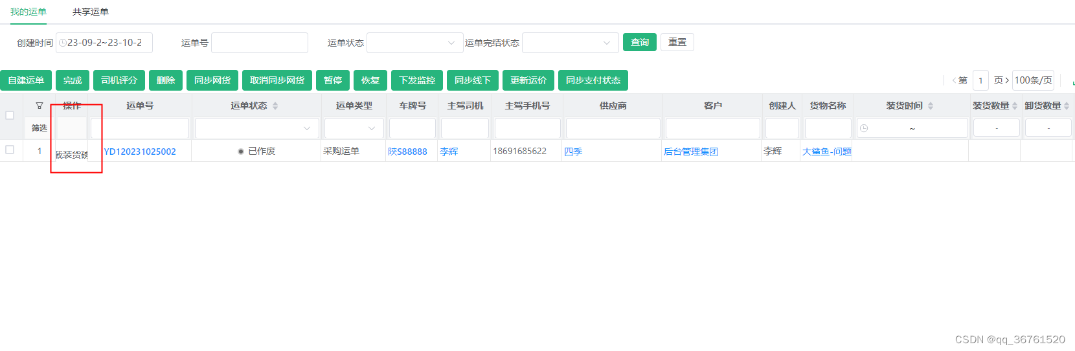This screenshot has width=1075, height=351.
Task: Click the 同步线下 button
Action: (x=473, y=80)
